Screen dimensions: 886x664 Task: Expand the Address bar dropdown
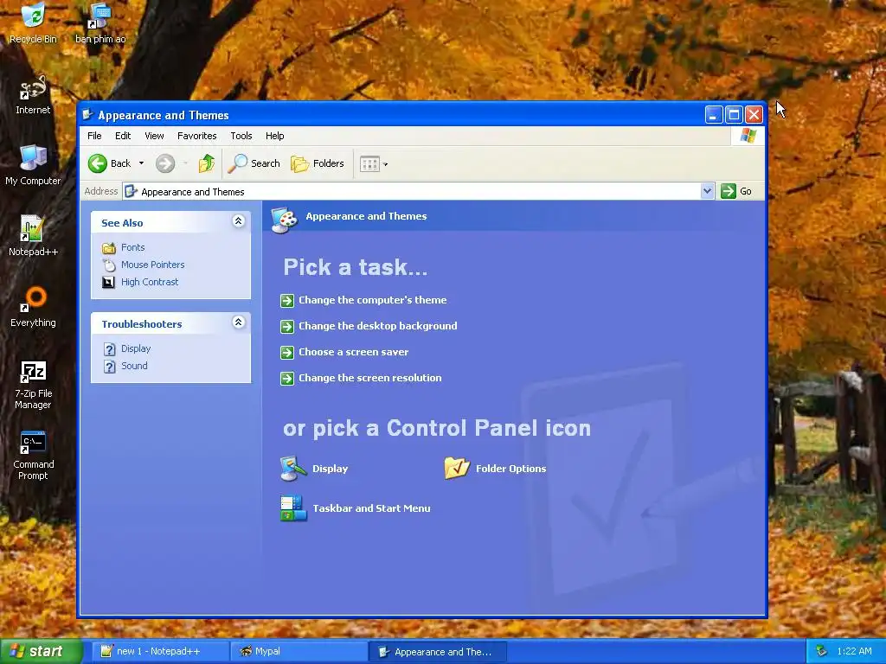(x=707, y=191)
